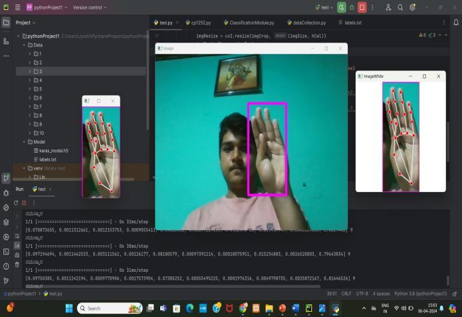
Task: Open Version control dropdown
Action: point(90,7)
